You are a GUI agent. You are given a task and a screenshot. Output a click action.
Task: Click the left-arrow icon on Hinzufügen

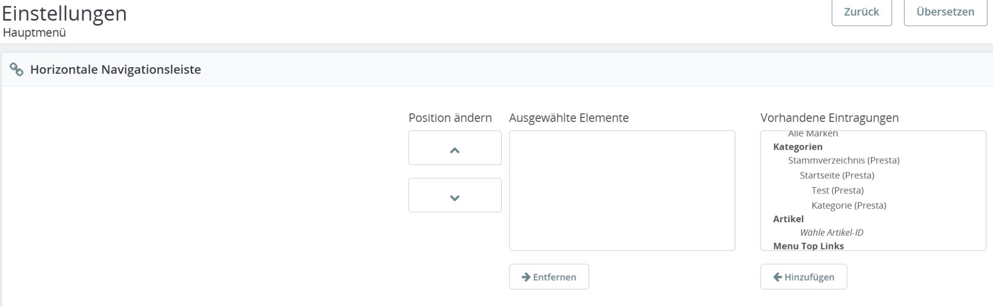click(777, 277)
